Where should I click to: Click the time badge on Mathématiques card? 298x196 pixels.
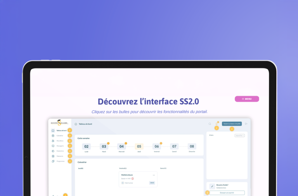tap(152, 183)
